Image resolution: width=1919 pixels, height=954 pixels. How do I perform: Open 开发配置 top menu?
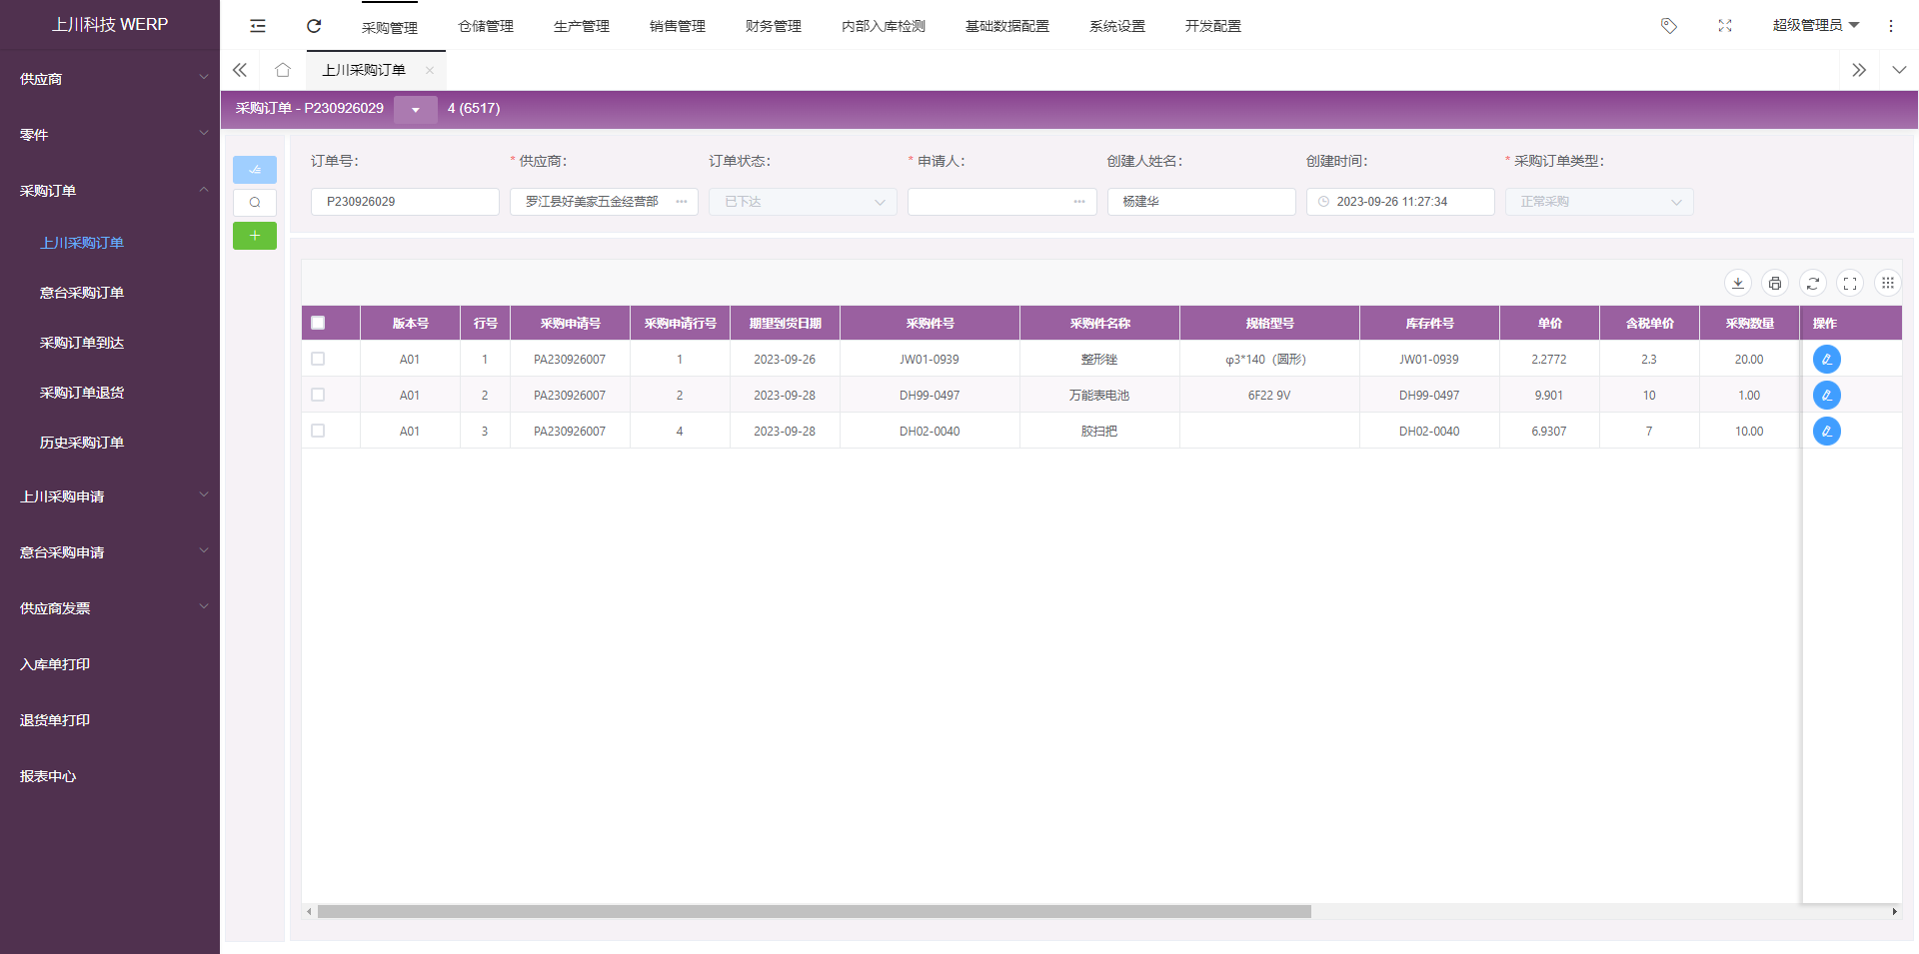click(x=1213, y=26)
